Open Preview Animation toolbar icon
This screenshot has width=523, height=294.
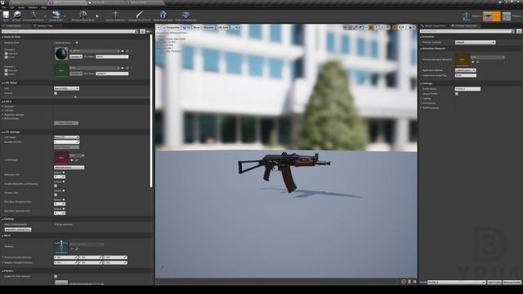click(34, 15)
